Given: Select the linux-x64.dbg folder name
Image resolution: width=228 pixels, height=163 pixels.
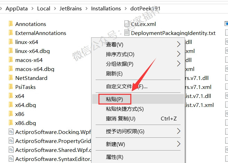Looking at the screenshot, I should [33, 51].
